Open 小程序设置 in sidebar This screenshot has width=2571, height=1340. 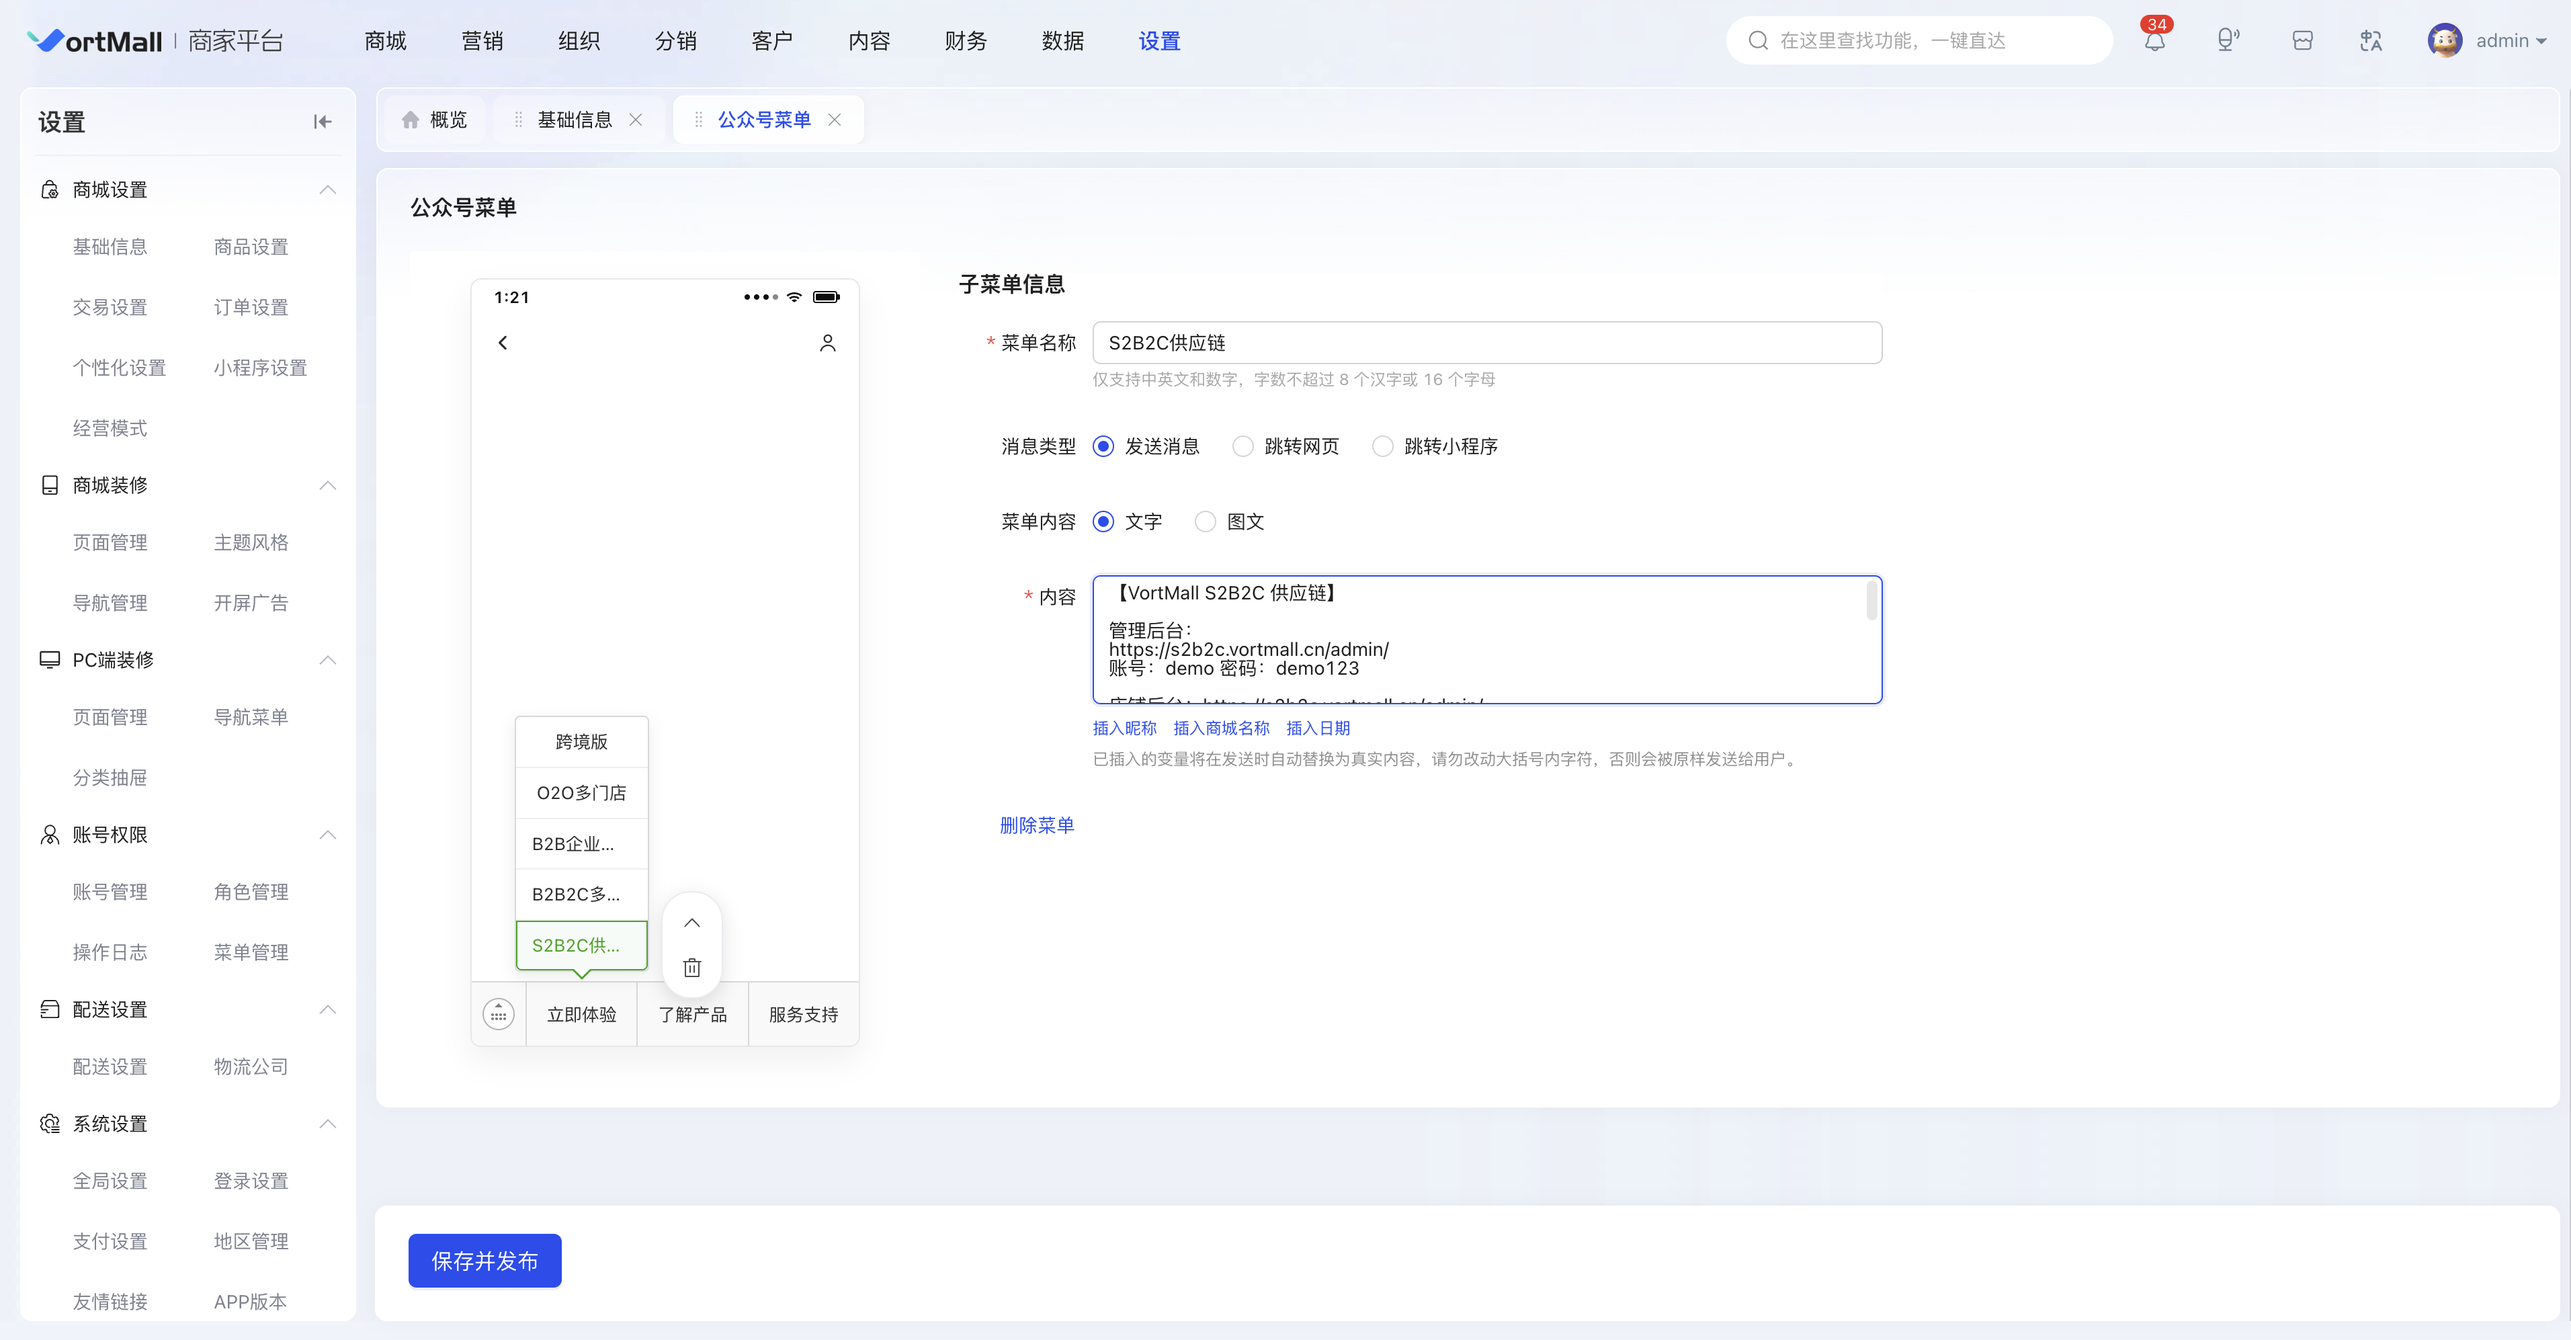click(x=261, y=369)
